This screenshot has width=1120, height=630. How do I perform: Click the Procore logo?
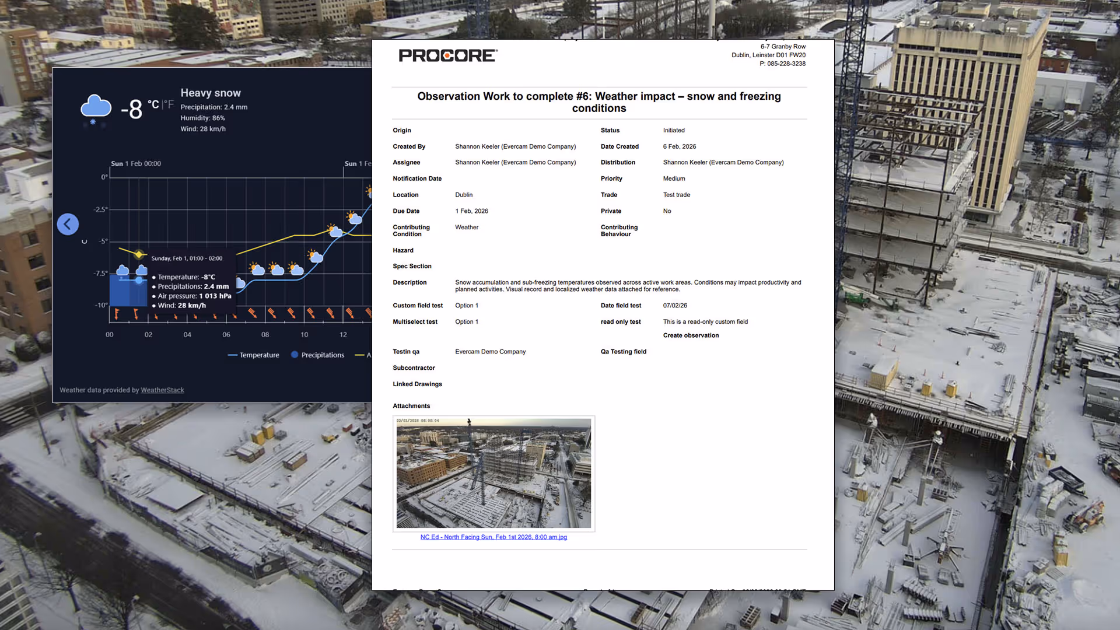point(447,55)
